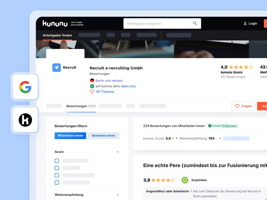Open the 'Mehr Info' link

[x=129, y=86]
